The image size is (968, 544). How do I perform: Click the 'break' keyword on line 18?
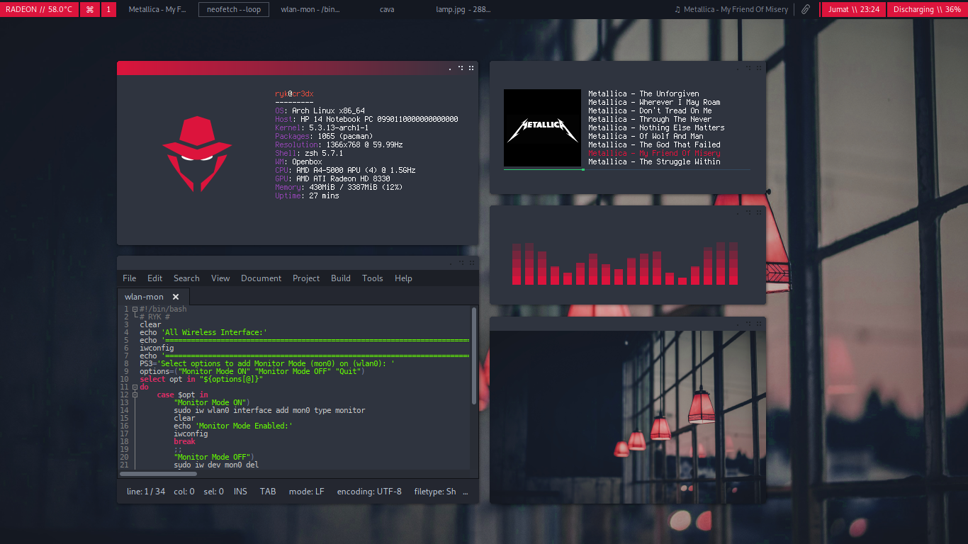(184, 442)
